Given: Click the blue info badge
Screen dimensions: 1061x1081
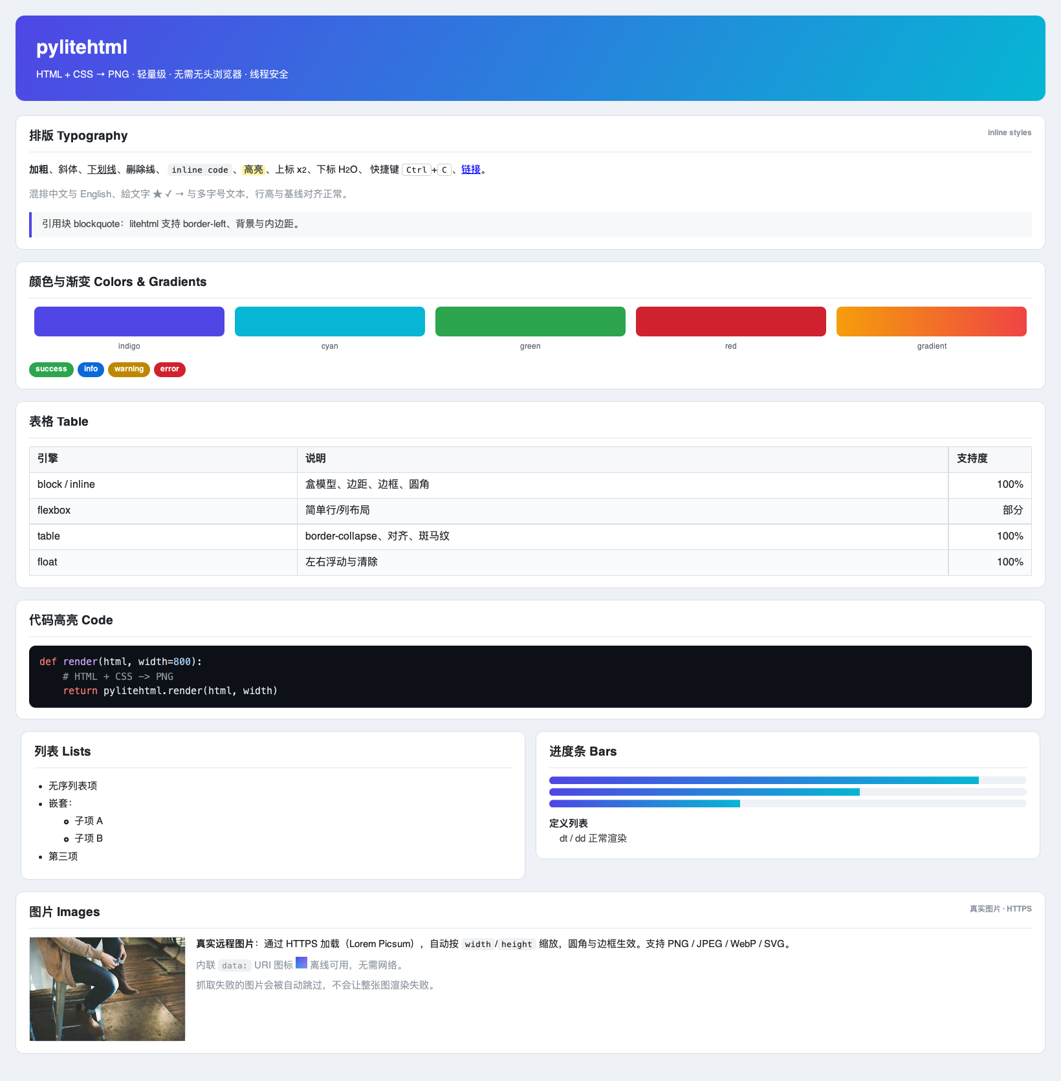Looking at the screenshot, I should click(x=91, y=369).
